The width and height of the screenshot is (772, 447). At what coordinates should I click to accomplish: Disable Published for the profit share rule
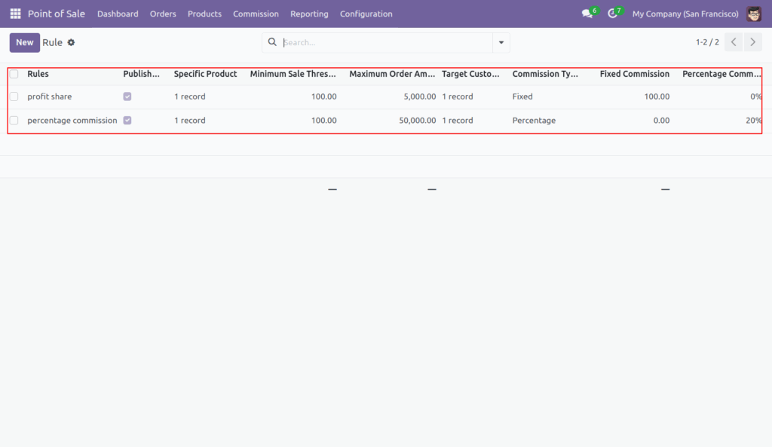coord(127,96)
